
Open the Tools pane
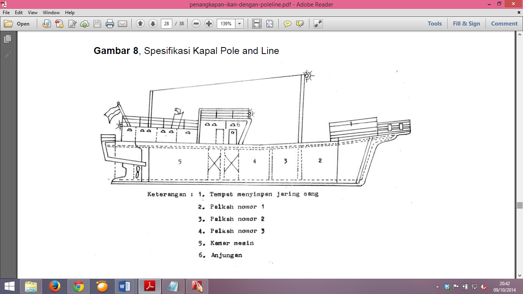(x=435, y=24)
